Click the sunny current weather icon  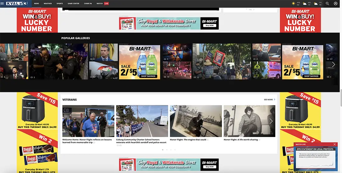(x=293, y=3)
